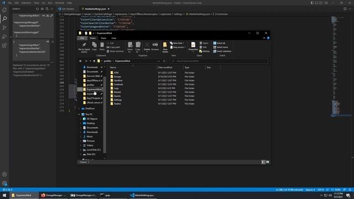This screenshot has height=199, width=354.
Task: Open the File tab in Explorer
Action: [82, 38]
